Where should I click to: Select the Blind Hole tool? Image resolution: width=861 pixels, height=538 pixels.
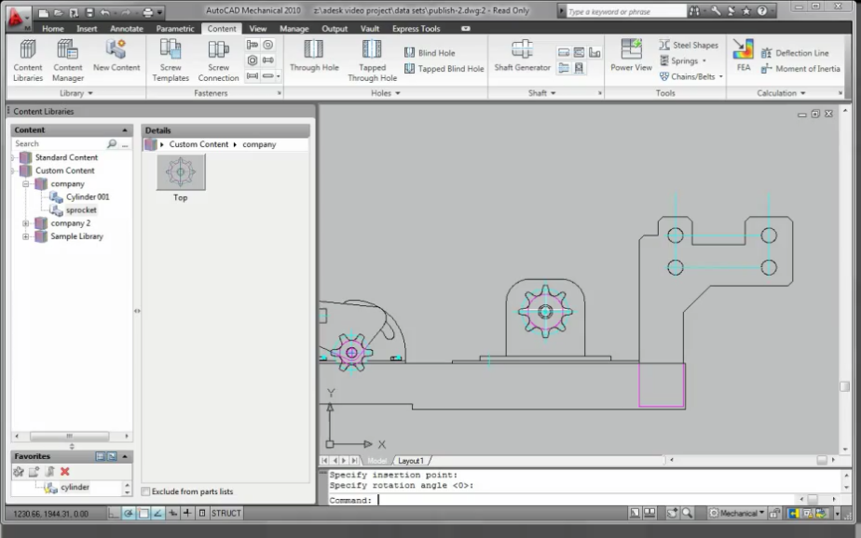pos(430,53)
